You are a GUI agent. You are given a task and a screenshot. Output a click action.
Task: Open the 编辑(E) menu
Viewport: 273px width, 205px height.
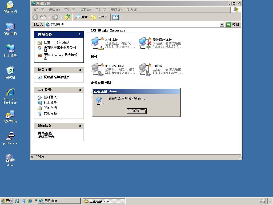click(54, 10)
